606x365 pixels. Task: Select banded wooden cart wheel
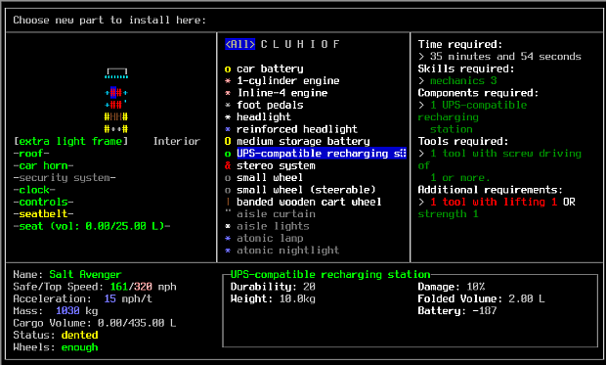pos(309,202)
